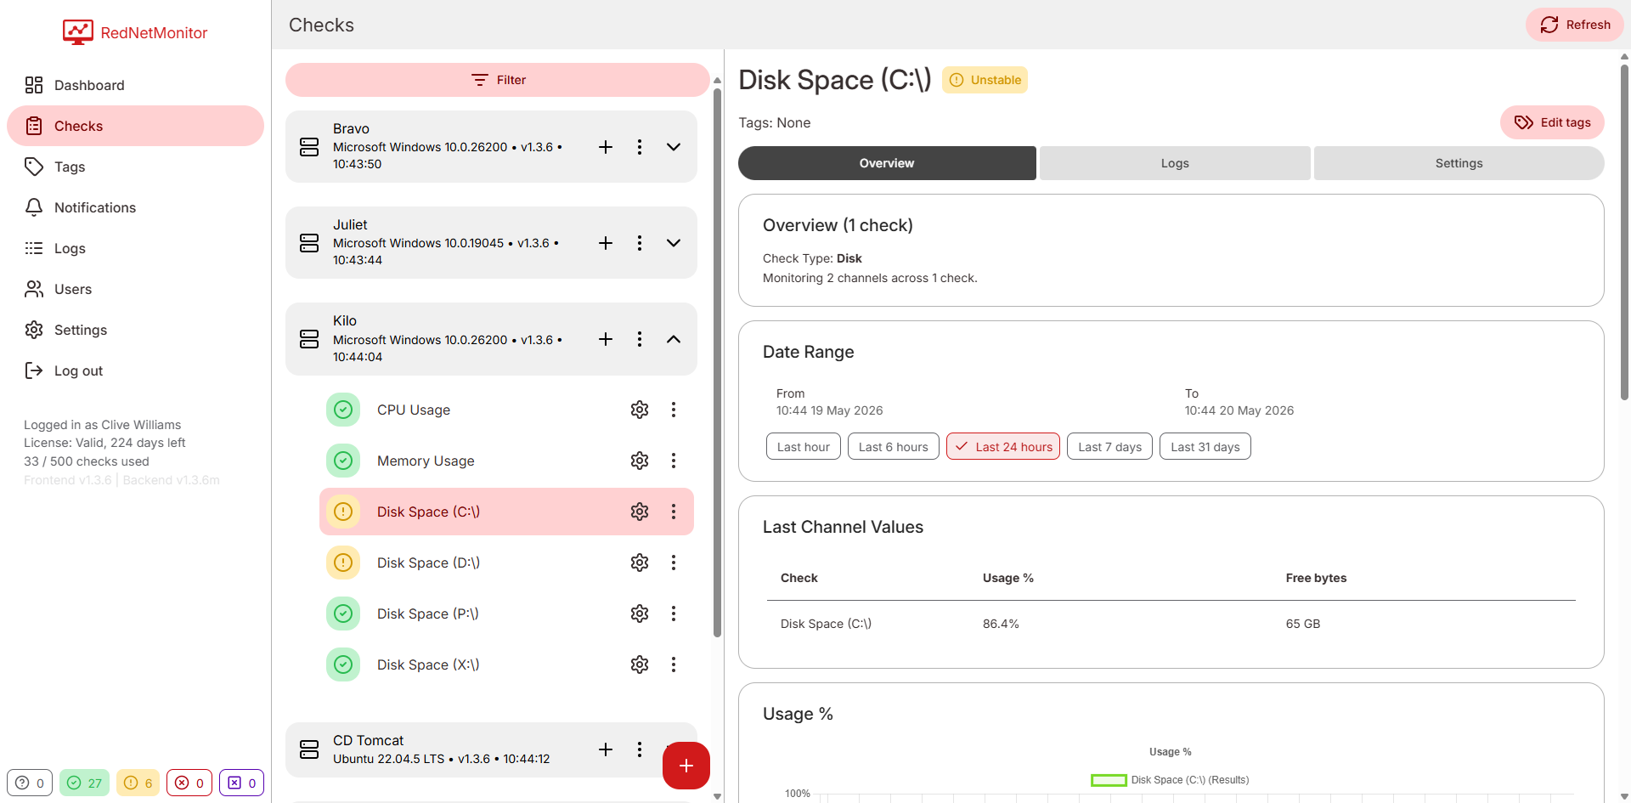Open Memory Usage more-options menu
The width and height of the screenshot is (1631, 803).
[x=674, y=461]
